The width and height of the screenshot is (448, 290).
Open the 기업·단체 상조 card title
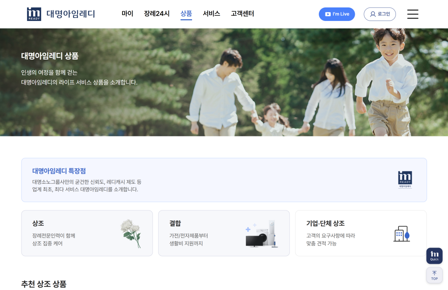[325, 224]
